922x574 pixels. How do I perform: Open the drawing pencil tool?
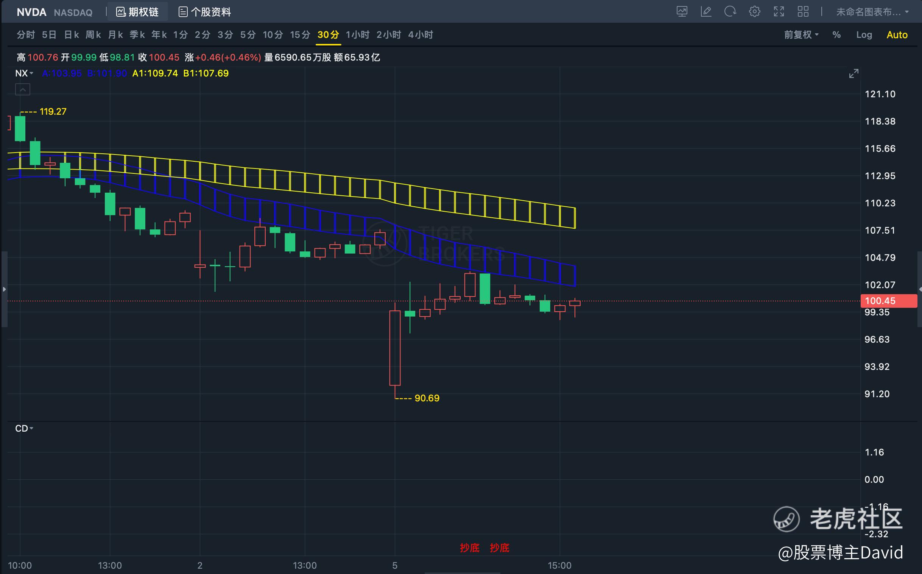(x=706, y=12)
